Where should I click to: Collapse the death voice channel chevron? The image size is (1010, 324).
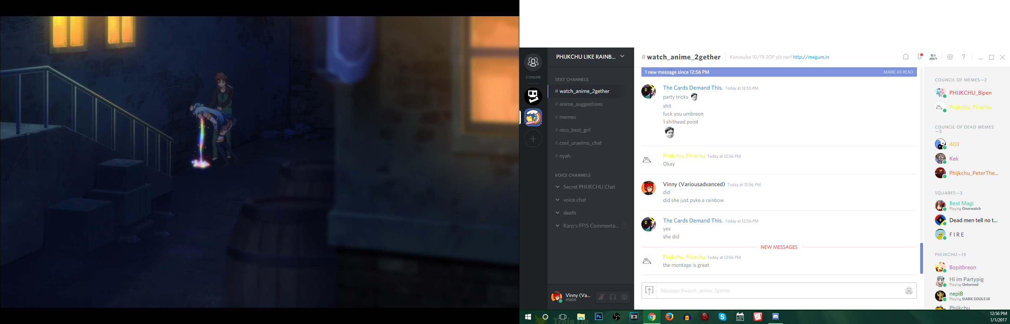[x=558, y=213]
